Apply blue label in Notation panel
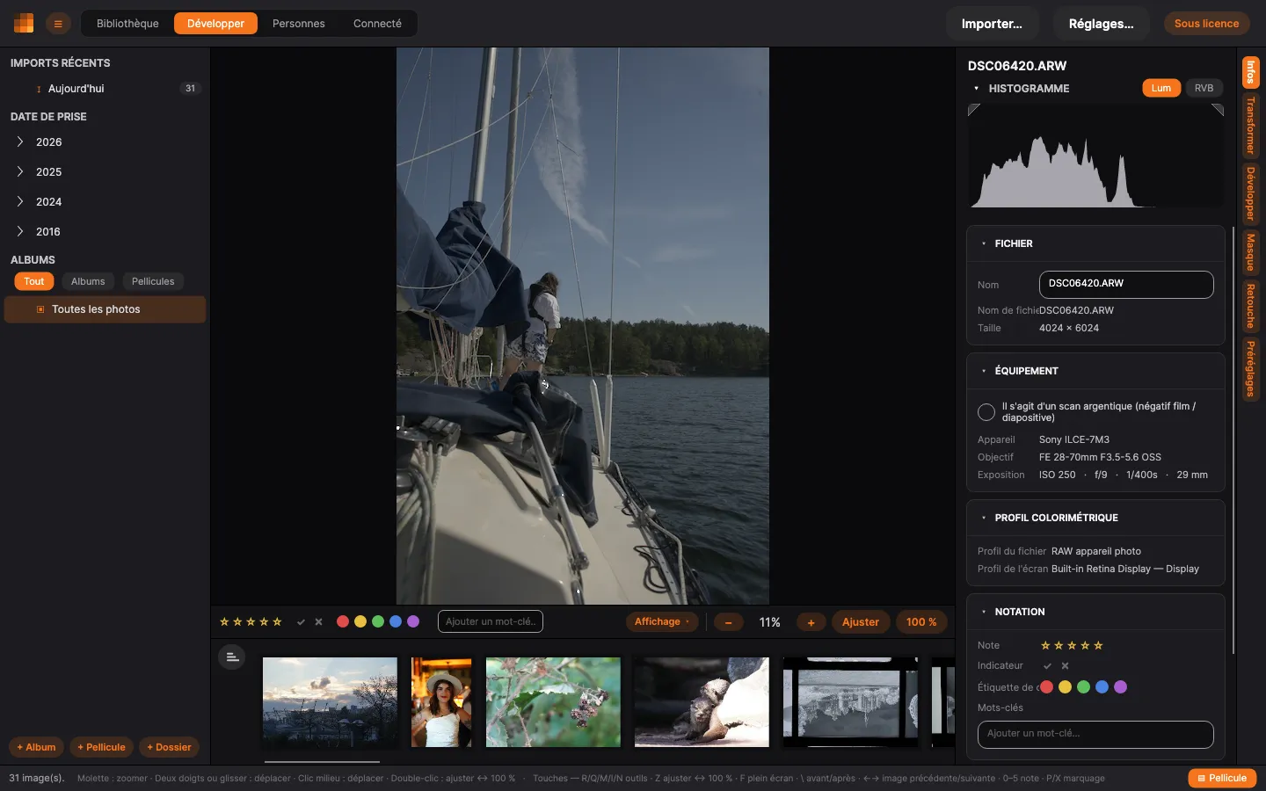This screenshot has height=791, width=1266. pos(1102,687)
